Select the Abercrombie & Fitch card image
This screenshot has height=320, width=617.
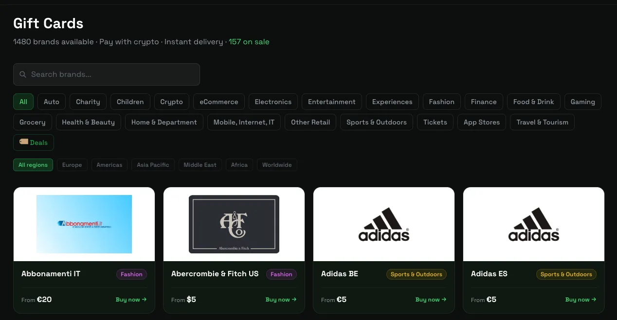coord(234,224)
